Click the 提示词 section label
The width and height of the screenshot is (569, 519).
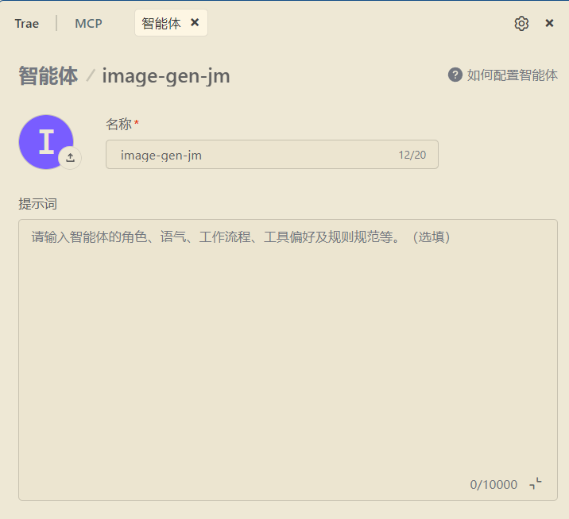pos(37,204)
